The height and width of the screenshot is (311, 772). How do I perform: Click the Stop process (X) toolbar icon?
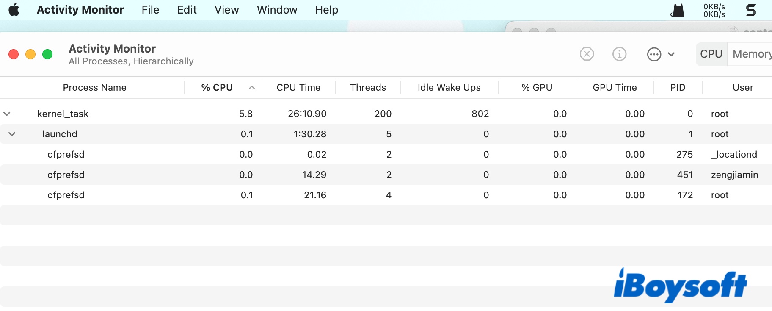pyautogui.click(x=587, y=54)
